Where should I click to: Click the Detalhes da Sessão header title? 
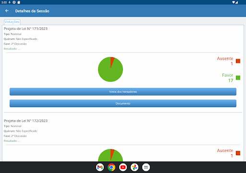tap(32, 11)
